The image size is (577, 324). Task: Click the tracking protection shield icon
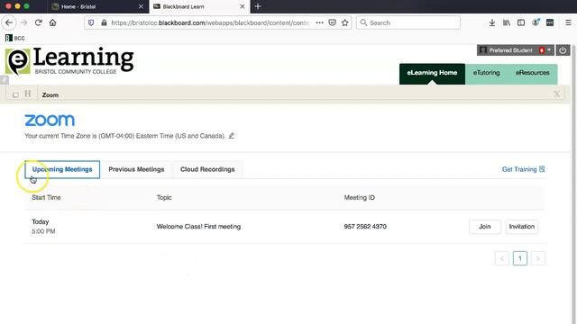91,22
